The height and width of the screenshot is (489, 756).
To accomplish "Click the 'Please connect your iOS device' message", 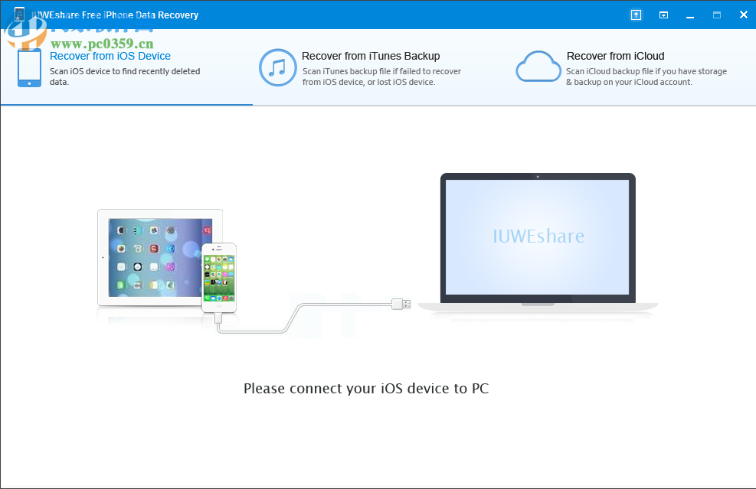I will point(367,389).
